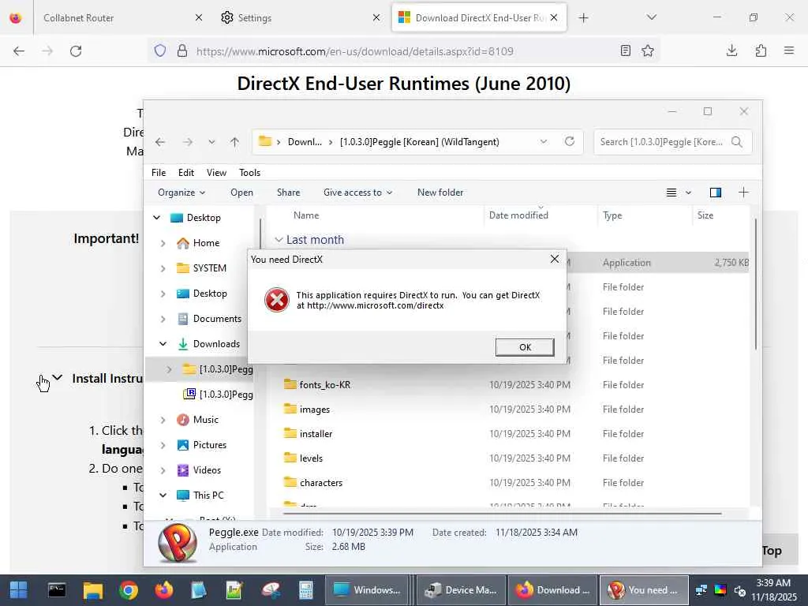Select Videos in navigation tree

206,470
